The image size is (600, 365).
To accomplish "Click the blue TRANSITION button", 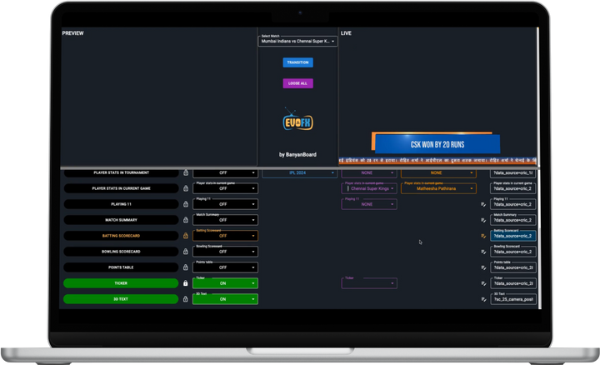I will (x=297, y=62).
